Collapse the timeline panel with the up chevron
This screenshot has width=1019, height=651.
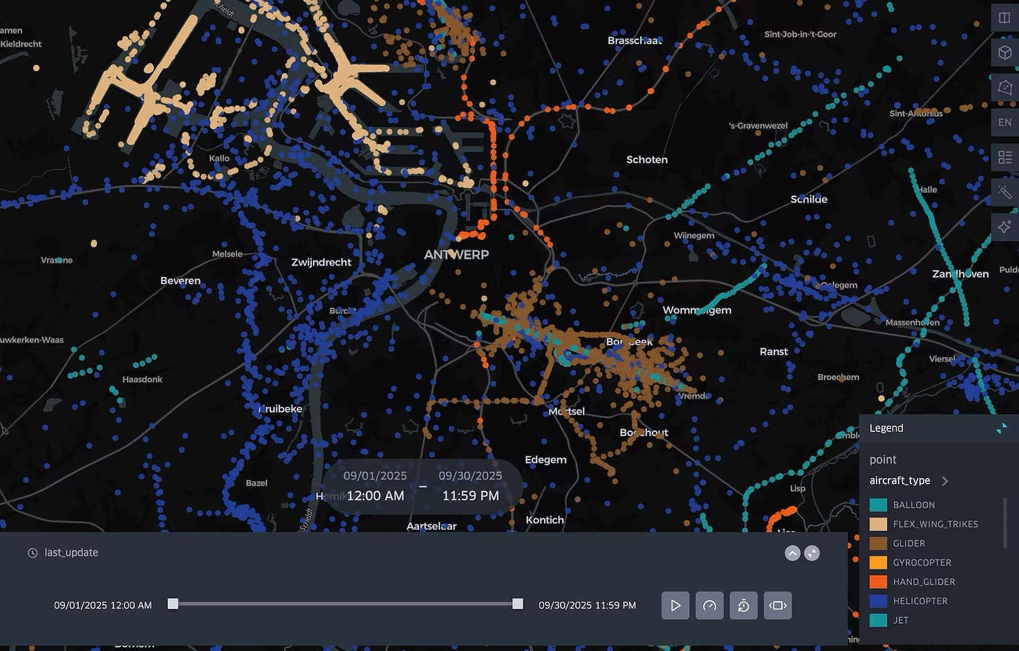tap(792, 553)
